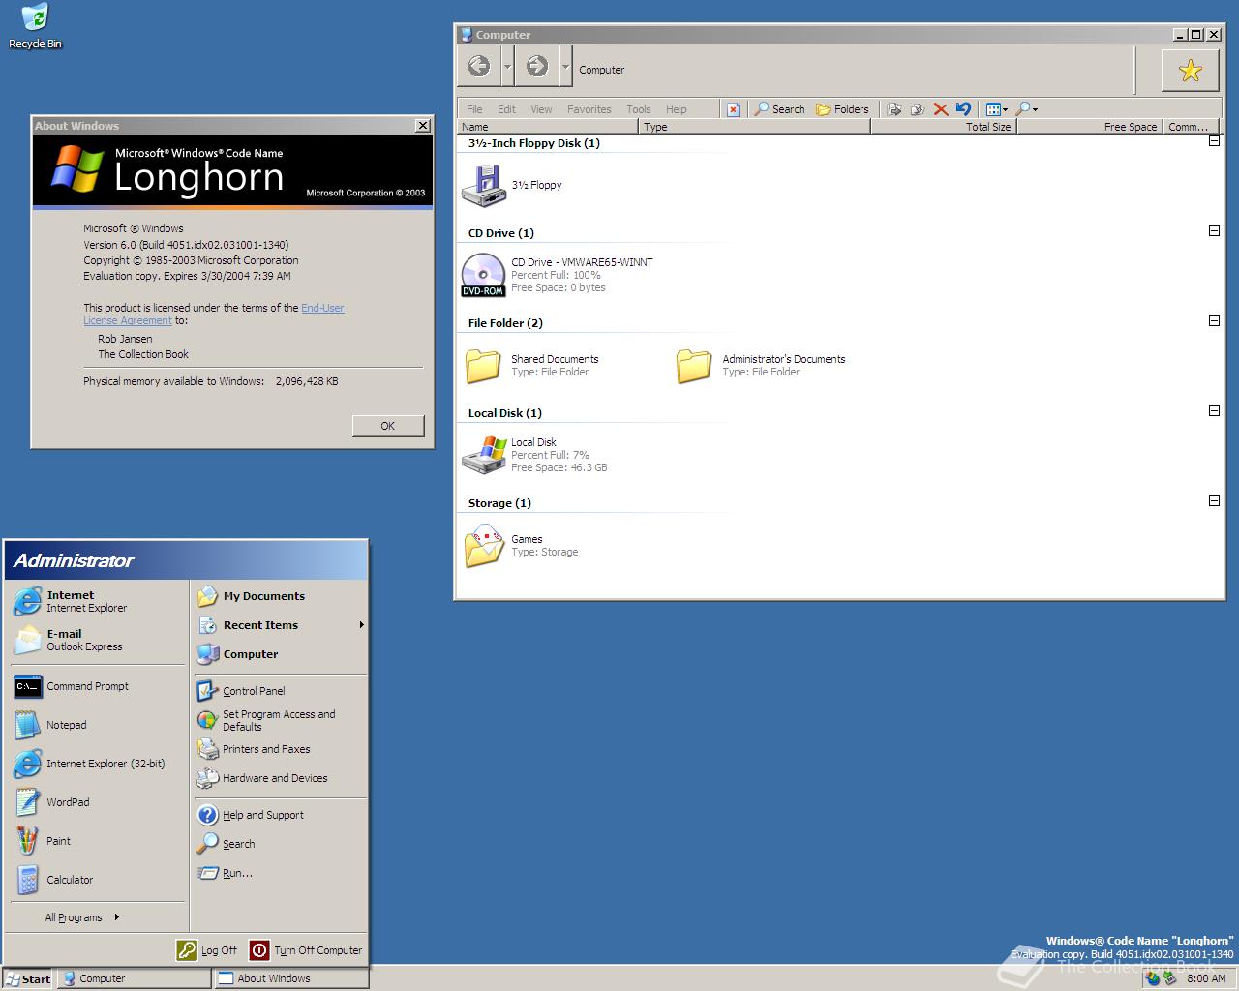Open the Tools menu
The height and width of the screenshot is (991, 1239).
(x=638, y=109)
